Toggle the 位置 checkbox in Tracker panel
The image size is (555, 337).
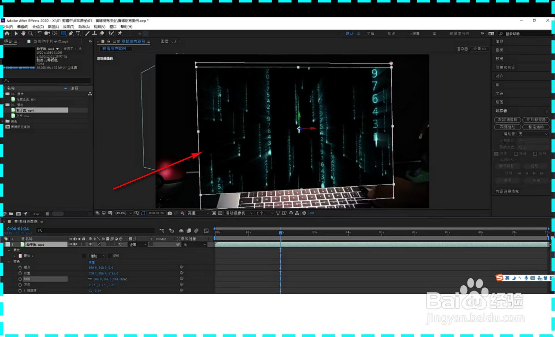click(x=496, y=154)
